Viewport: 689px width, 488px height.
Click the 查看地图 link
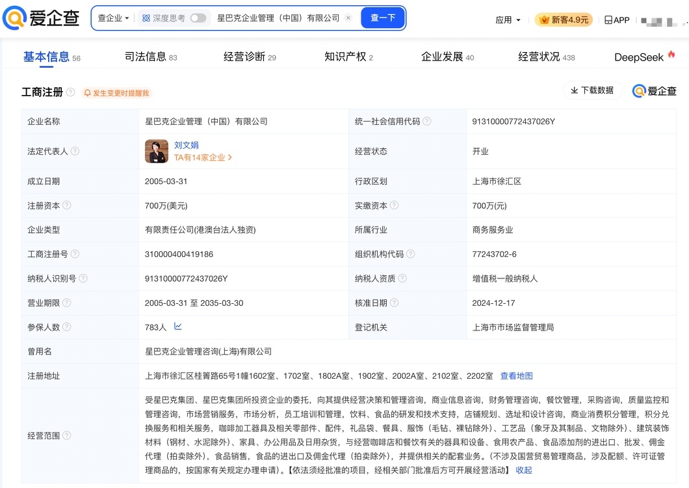pyautogui.click(x=516, y=376)
